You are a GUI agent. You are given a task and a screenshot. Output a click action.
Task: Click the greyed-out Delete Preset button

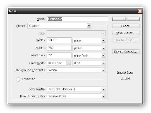(126, 40)
